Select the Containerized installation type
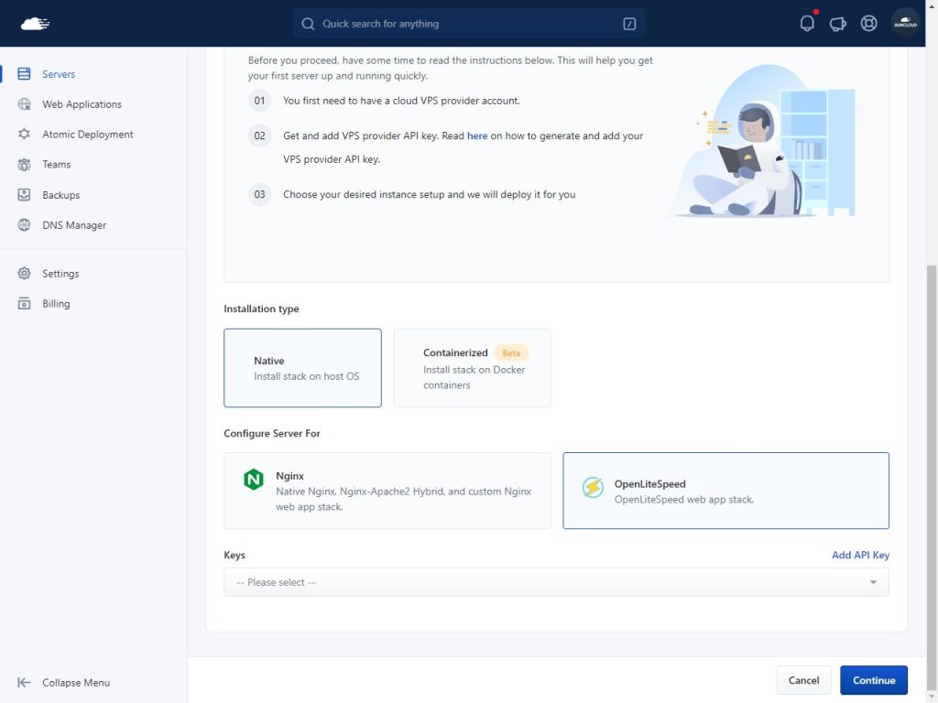This screenshot has height=703, width=938. pos(472,368)
